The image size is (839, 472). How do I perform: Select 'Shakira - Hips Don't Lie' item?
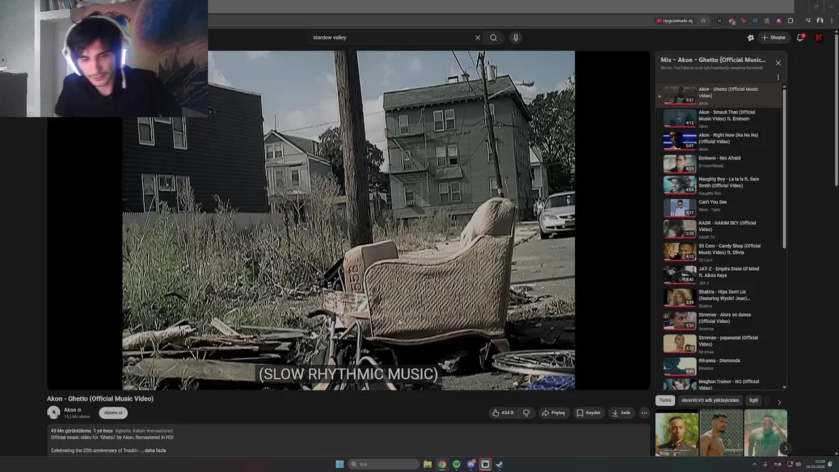[720, 298]
